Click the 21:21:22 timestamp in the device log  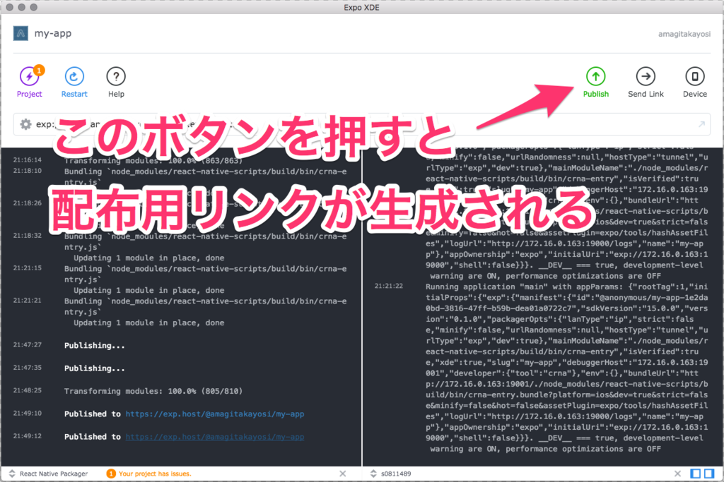pos(389,286)
